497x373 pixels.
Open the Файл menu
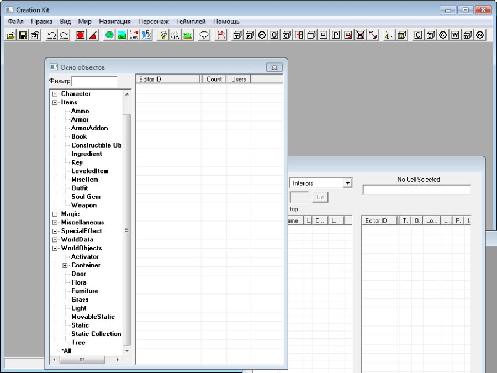tap(16, 21)
